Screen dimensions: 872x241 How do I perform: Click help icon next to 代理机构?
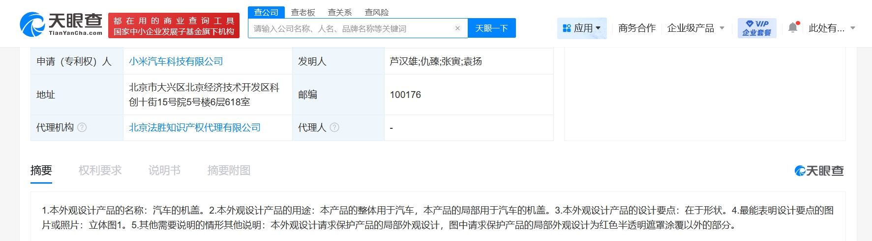(x=82, y=128)
